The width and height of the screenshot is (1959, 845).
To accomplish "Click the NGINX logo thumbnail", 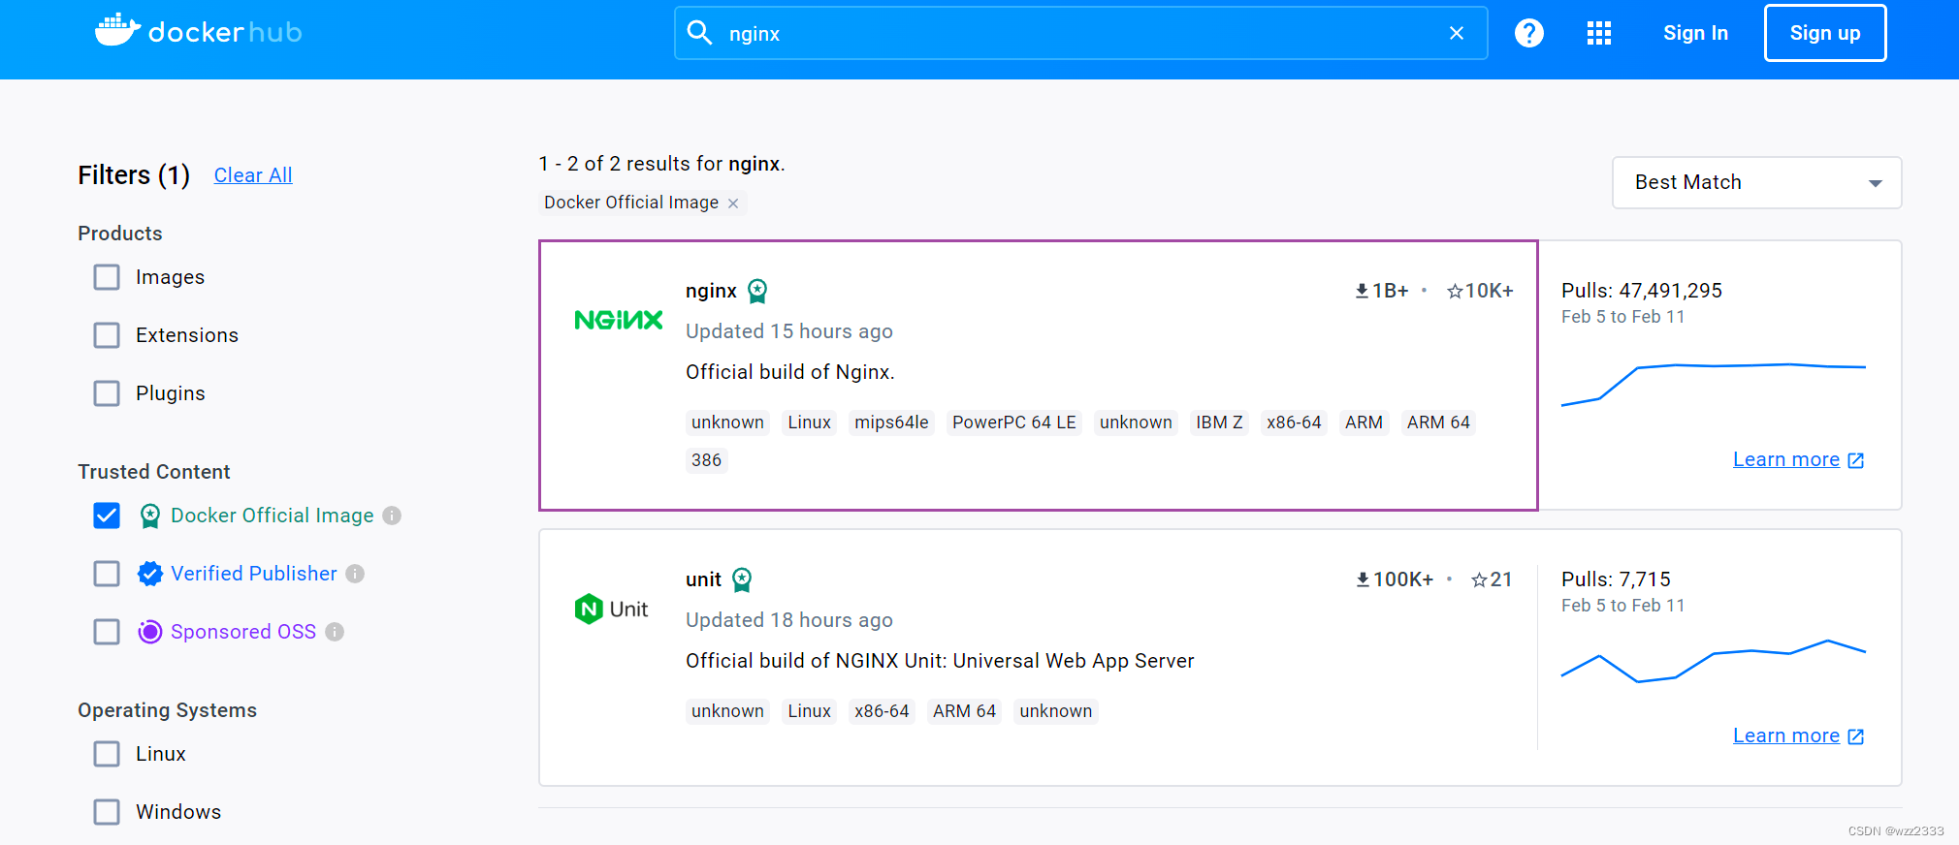I will click(619, 320).
